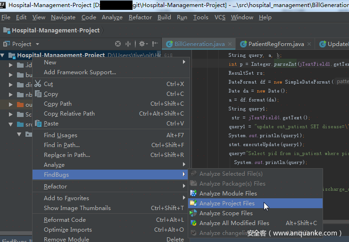
Task: Click the Cut scissors icon
Action: (x=38, y=84)
